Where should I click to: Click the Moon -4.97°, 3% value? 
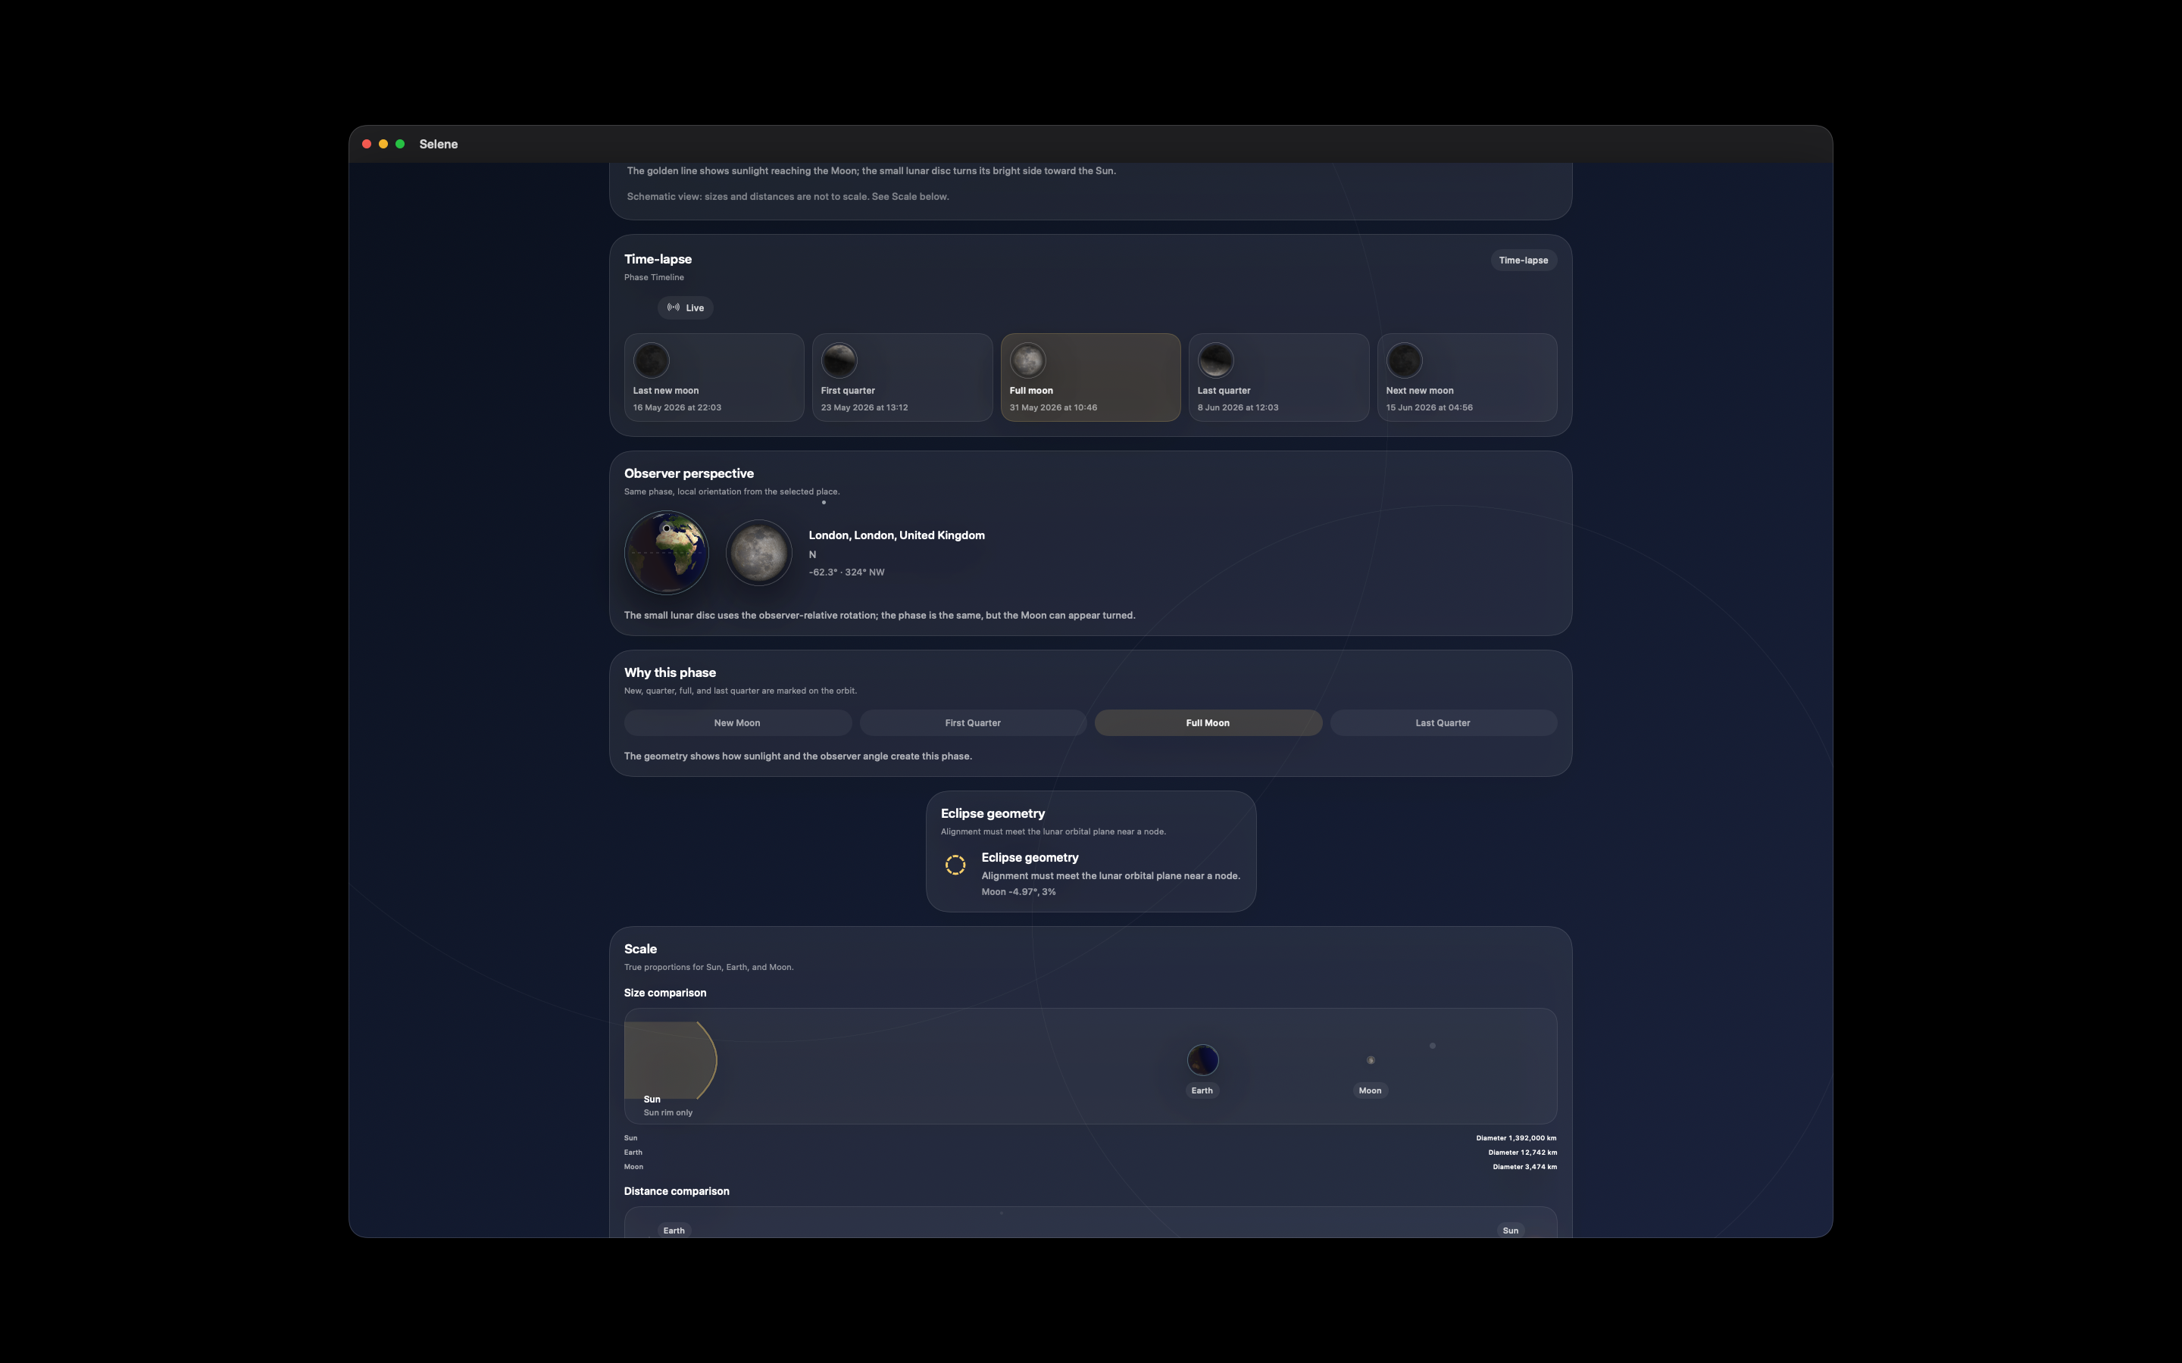tap(1018, 891)
